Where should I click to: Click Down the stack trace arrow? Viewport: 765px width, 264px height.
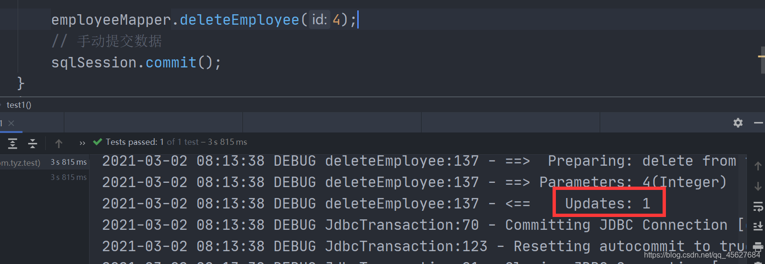coord(758,187)
